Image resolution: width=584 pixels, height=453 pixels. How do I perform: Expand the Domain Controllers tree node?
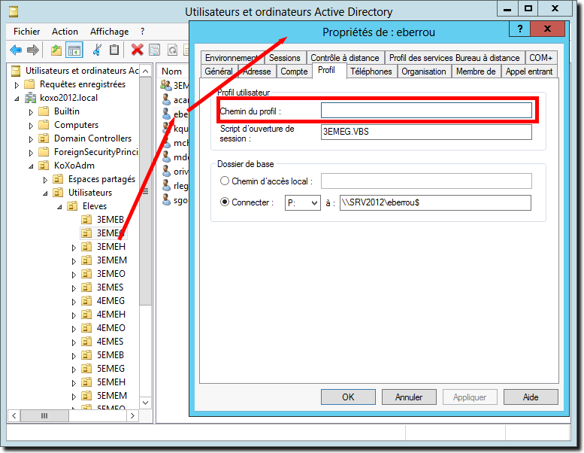coord(32,138)
